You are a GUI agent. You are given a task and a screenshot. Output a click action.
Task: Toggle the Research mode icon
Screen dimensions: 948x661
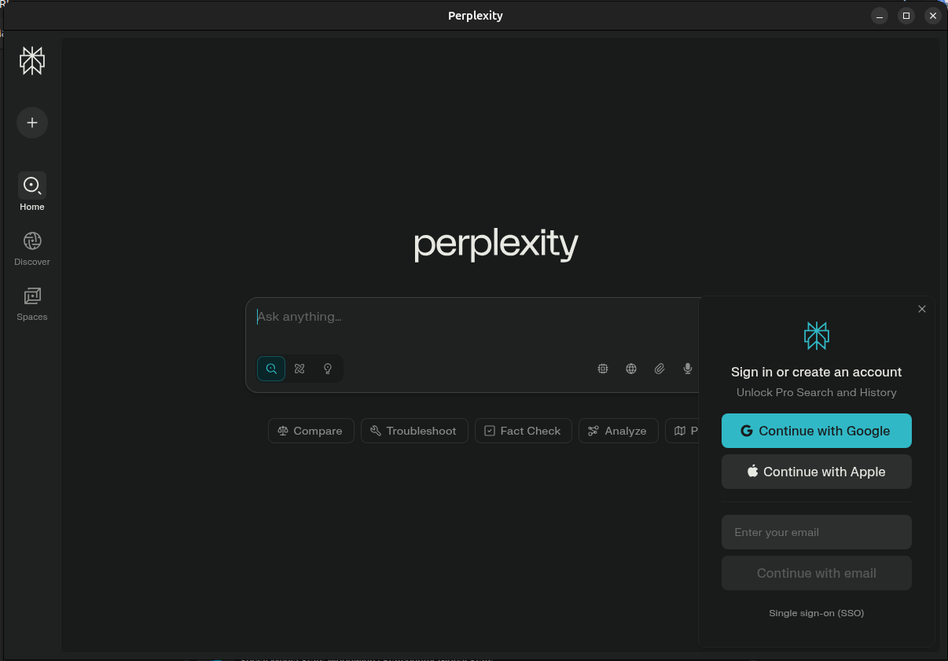pos(299,369)
